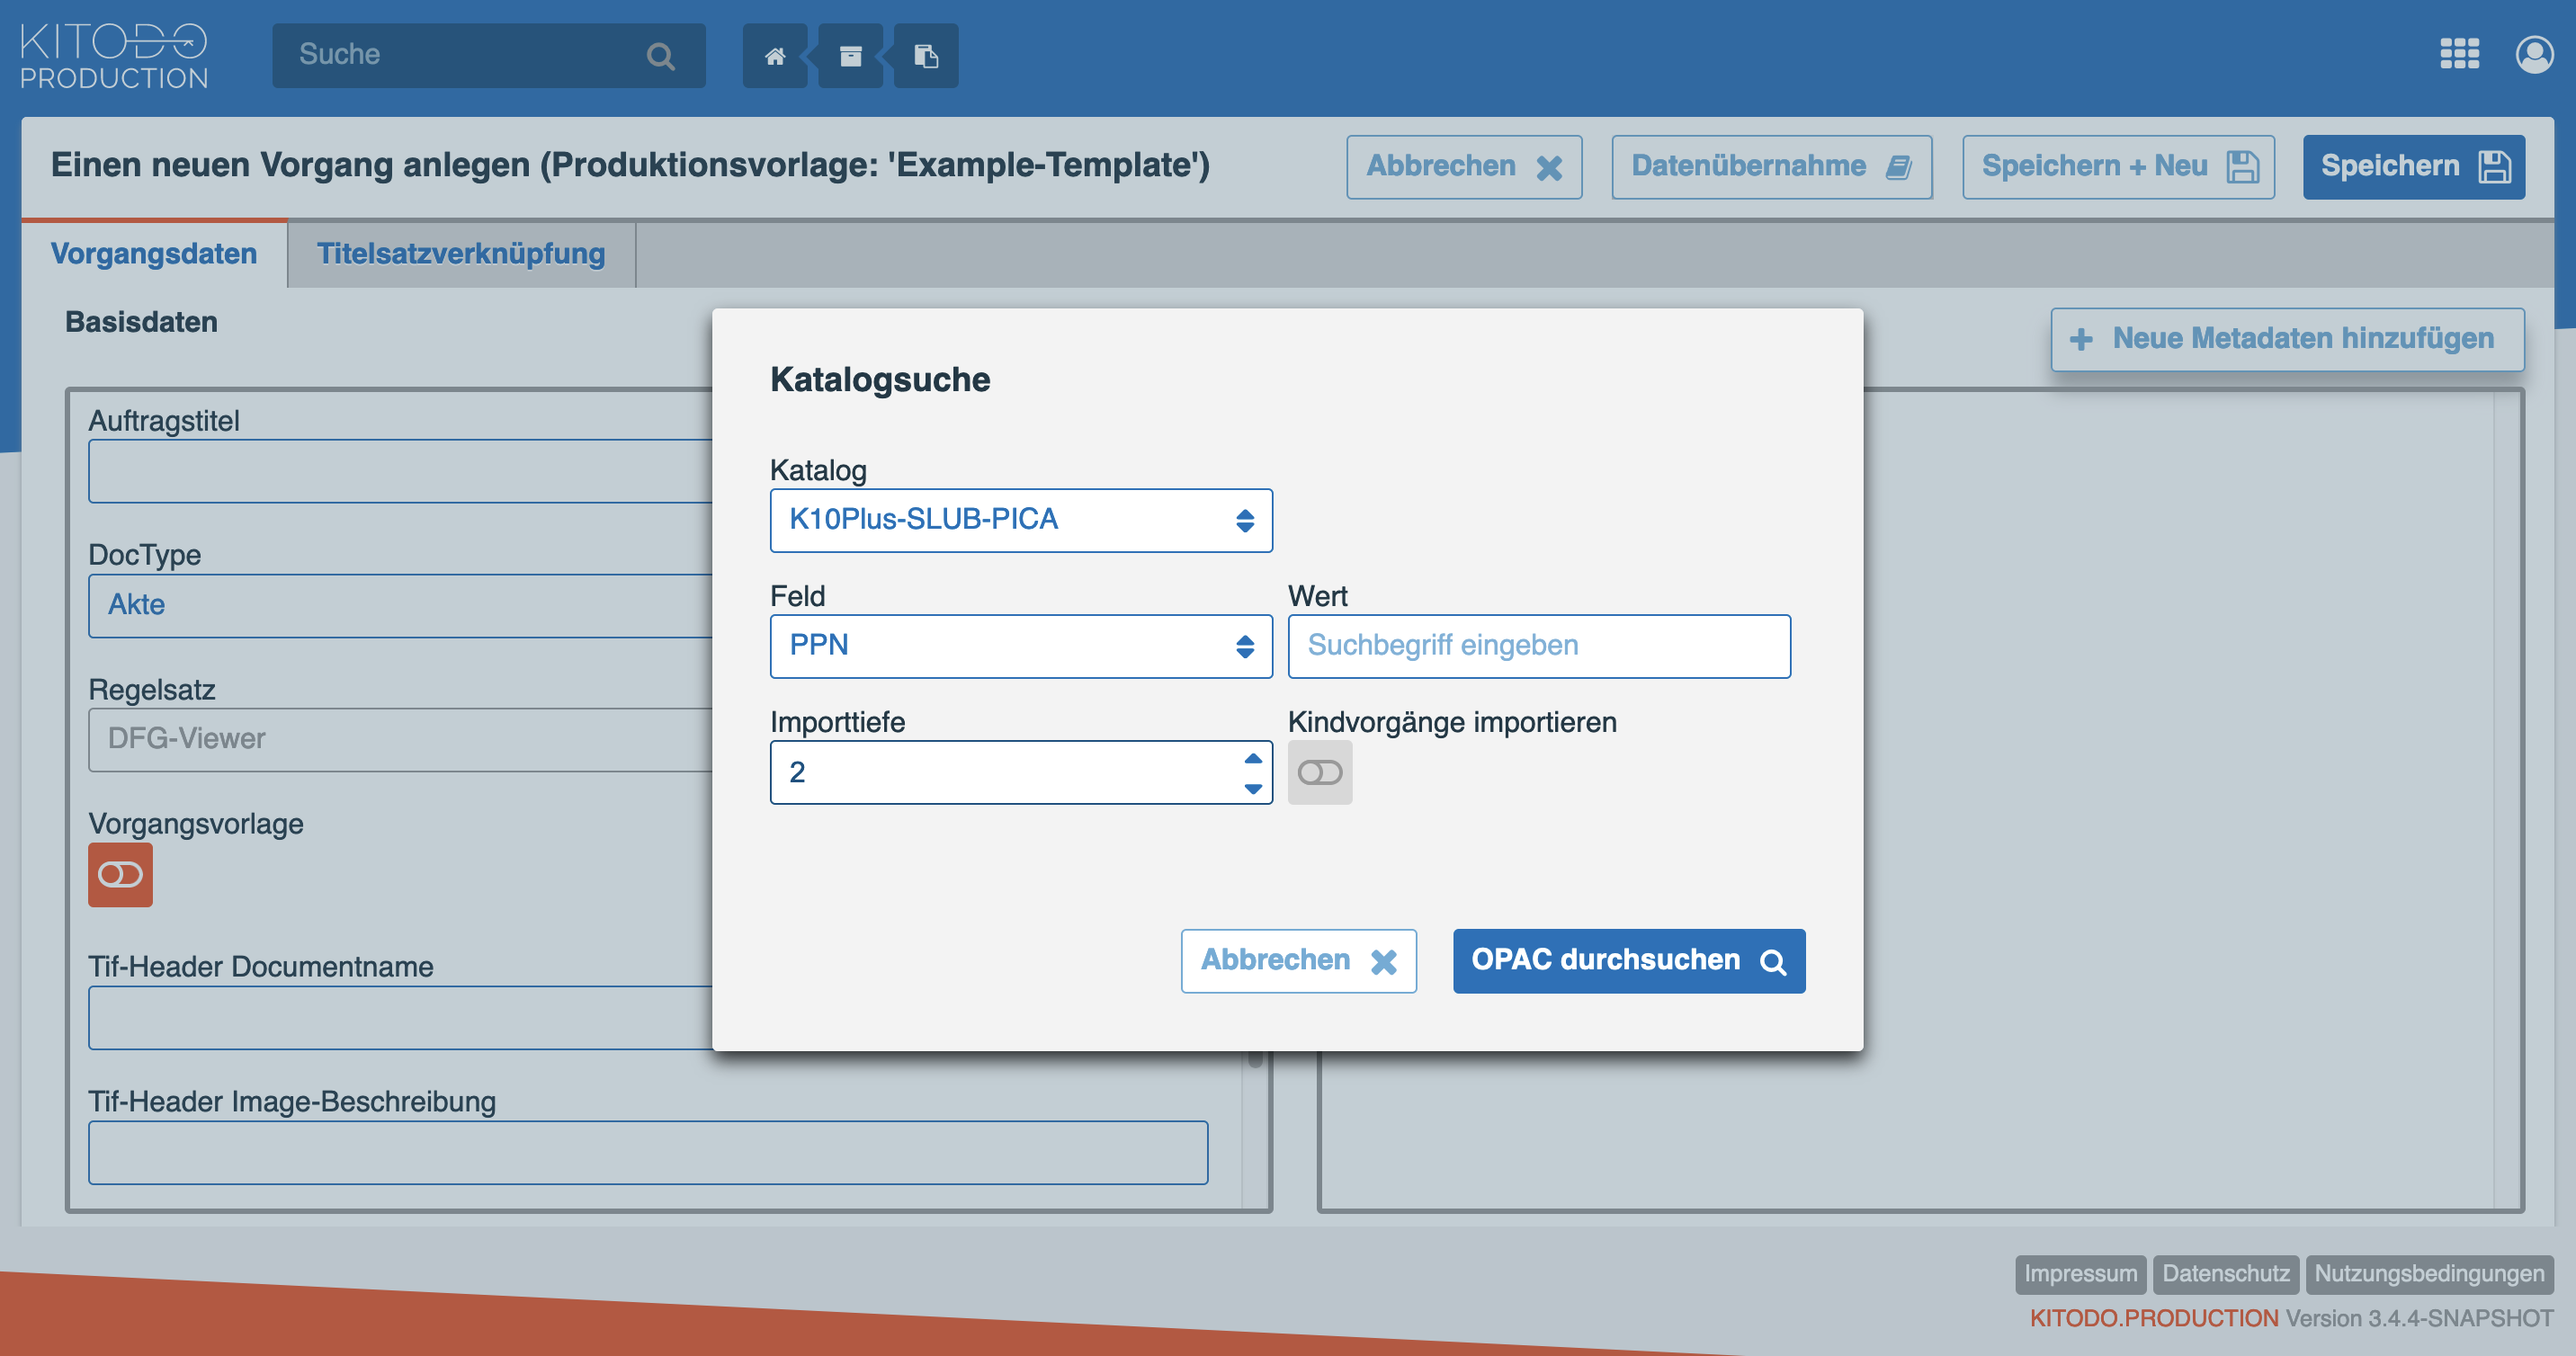Image resolution: width=2576 pixels, height=1356 pixels.
Task: Click the magnifier icon in Suche field
Action: 660,56
